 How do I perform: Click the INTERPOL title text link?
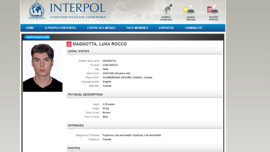[x=78, y=8]
